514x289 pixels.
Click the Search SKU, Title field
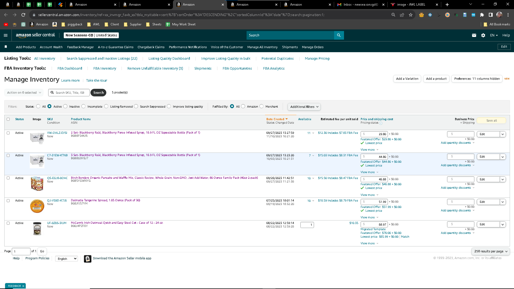69,93
